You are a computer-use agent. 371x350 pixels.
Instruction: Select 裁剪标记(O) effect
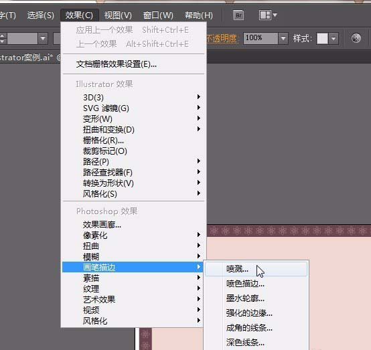coord(134,151)
